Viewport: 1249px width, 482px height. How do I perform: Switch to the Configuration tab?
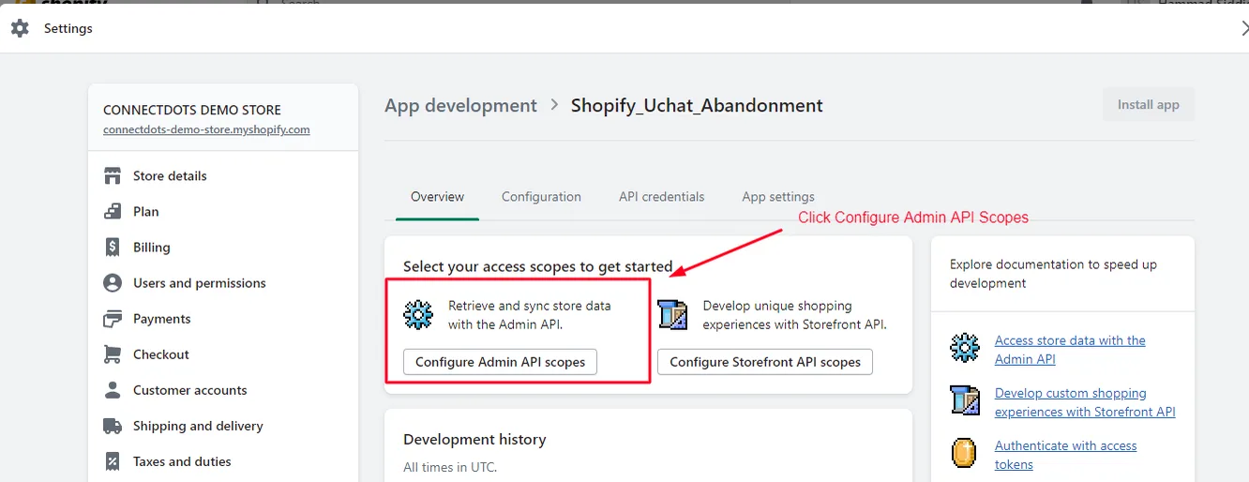tap(541, 197)
